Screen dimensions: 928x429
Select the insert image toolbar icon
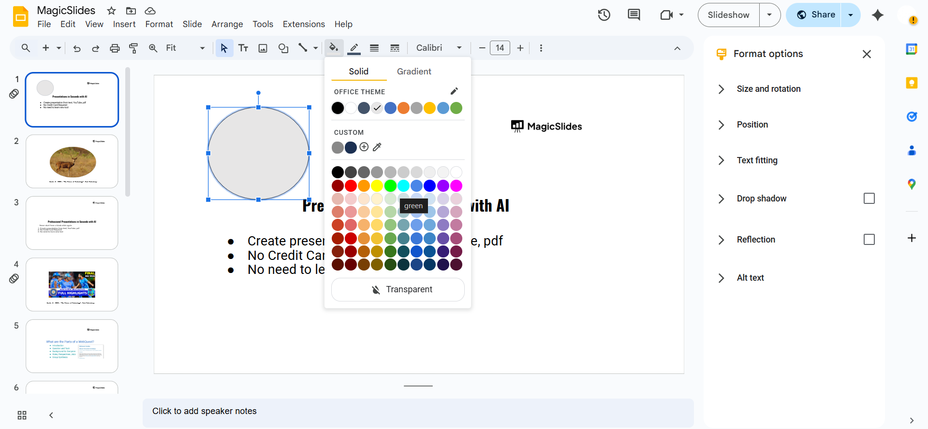click(263, 48)
